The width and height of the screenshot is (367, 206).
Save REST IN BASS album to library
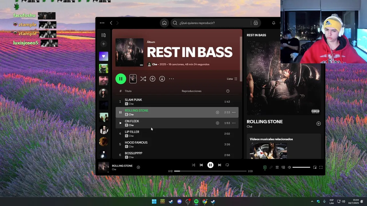pyautogui.click(x=153, y=79)
